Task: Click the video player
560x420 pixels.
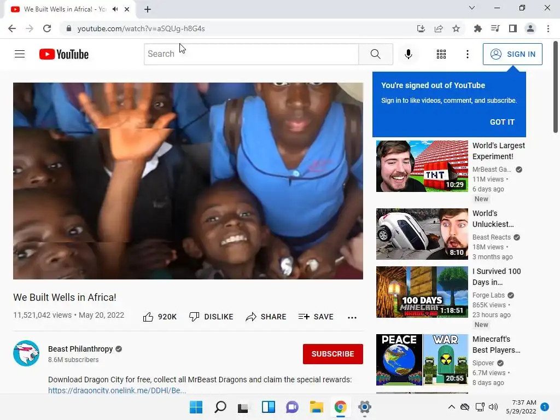Action: pyautogui.click(x=188, y=181)
